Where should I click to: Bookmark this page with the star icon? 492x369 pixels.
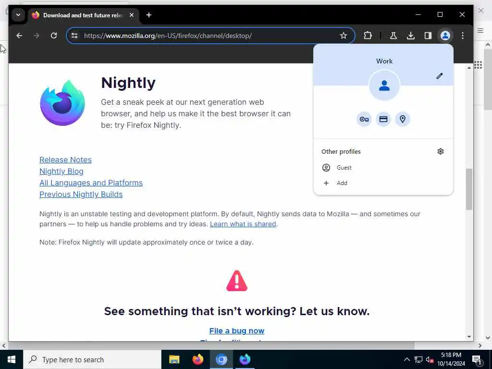[344, 36]
